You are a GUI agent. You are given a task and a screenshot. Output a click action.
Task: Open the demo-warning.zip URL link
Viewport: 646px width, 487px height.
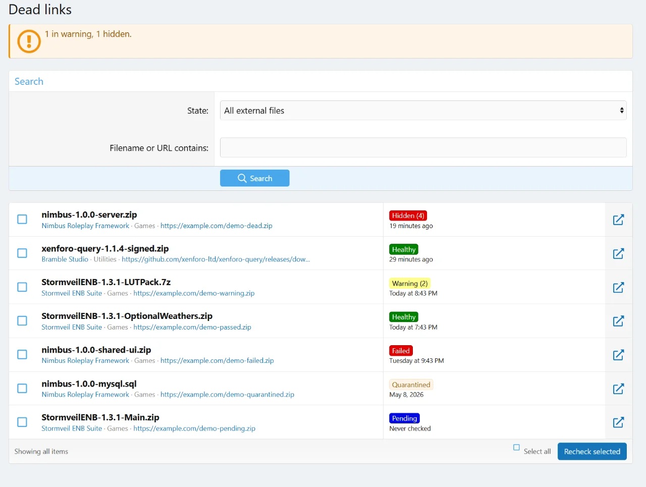194,293
